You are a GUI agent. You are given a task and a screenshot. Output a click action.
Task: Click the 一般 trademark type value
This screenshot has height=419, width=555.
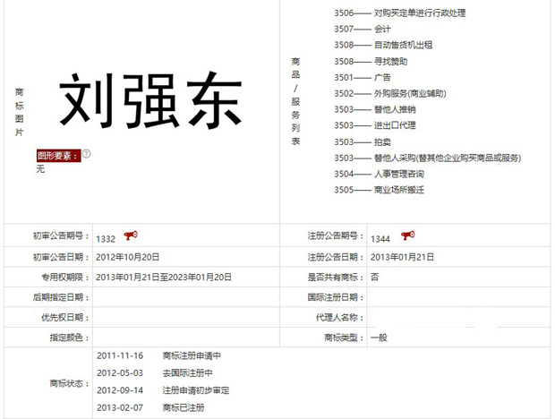coord(379,338)
